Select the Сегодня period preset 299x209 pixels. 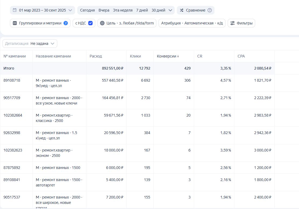(x=87, y=10)
